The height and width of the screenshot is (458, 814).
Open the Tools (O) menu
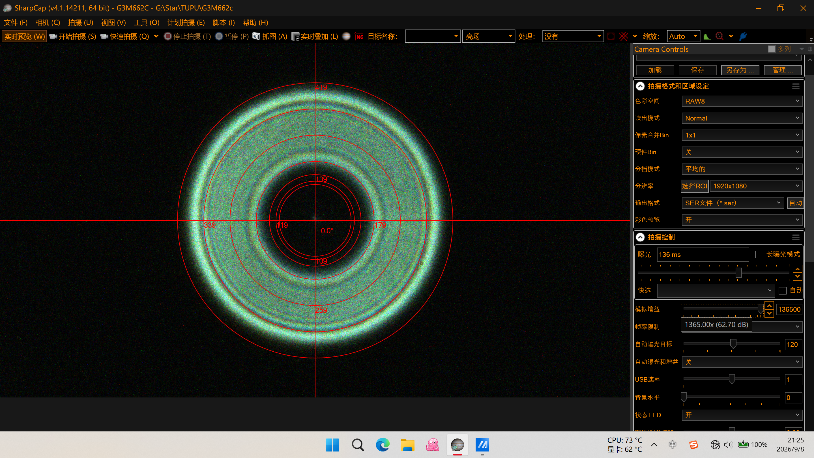coord(147,22)
